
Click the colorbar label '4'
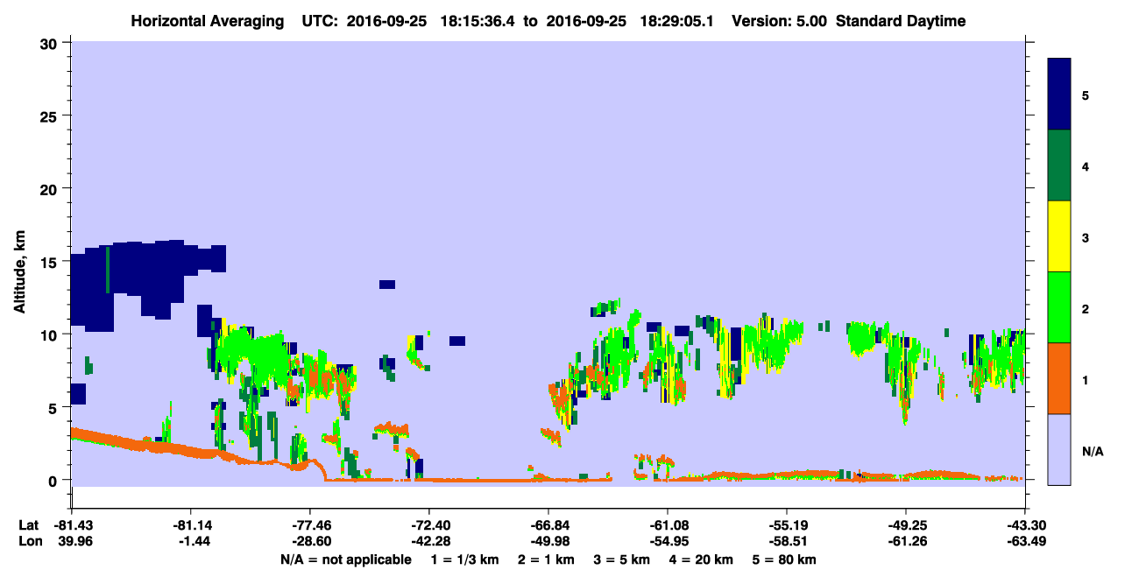1086,165
